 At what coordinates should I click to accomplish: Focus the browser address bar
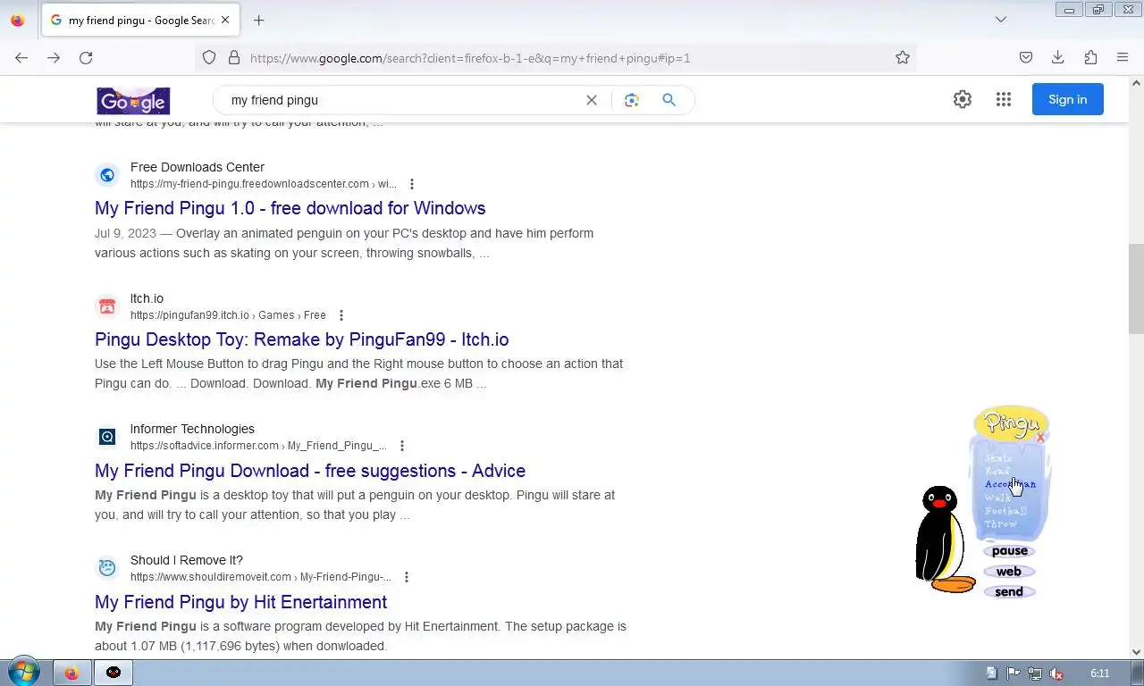pos(554,58)
